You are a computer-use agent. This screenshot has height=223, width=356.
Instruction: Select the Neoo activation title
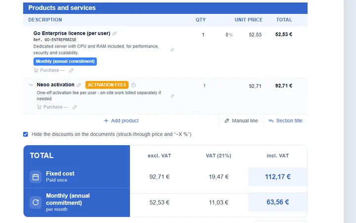pyautogui.click(x=55, y=85)
